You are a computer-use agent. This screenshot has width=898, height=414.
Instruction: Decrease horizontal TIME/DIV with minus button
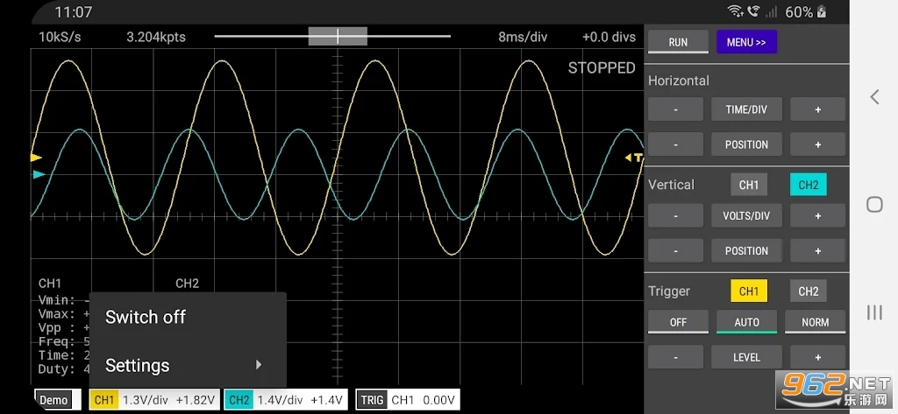[x=675, y=109]
